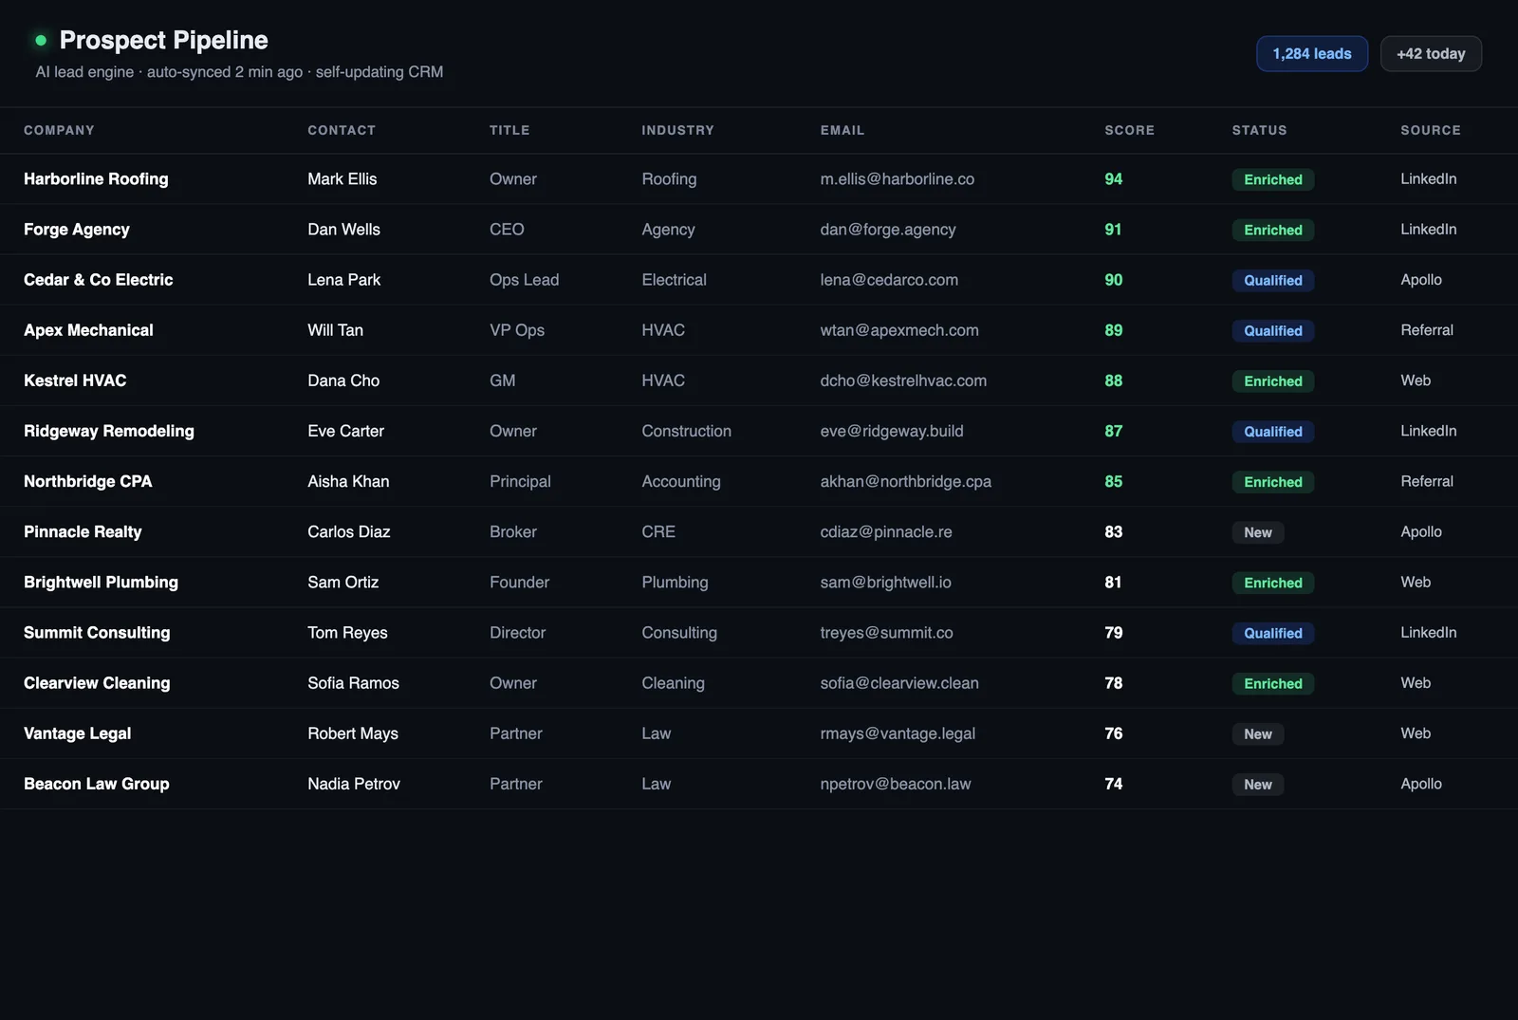Sort by the CONTACT column header

coord(342,130)
